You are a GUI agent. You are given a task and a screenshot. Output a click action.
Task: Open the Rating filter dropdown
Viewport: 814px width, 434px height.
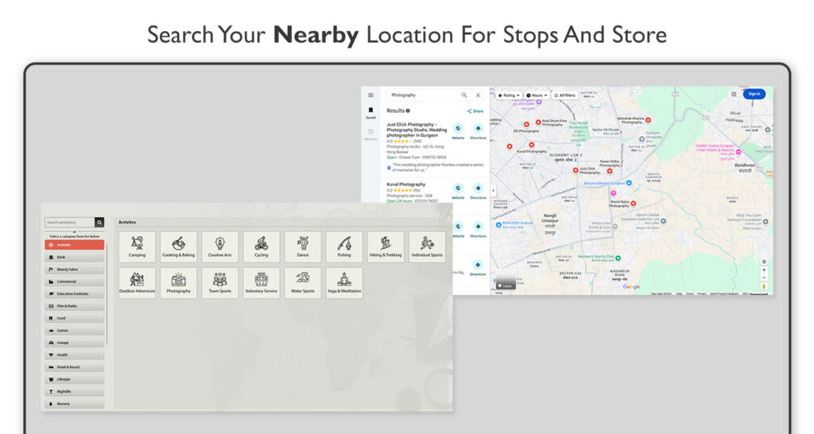click(509, 95)
